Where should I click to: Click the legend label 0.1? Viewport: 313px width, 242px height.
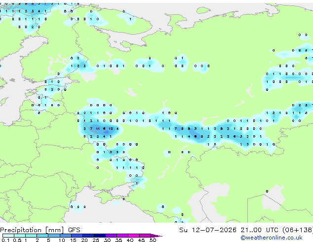5,240
